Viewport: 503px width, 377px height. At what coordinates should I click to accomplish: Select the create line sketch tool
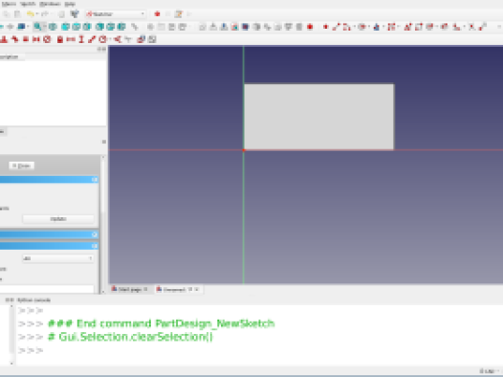click(336, 27)
